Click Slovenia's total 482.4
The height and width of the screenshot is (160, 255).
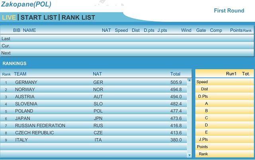tap(176, 104)
